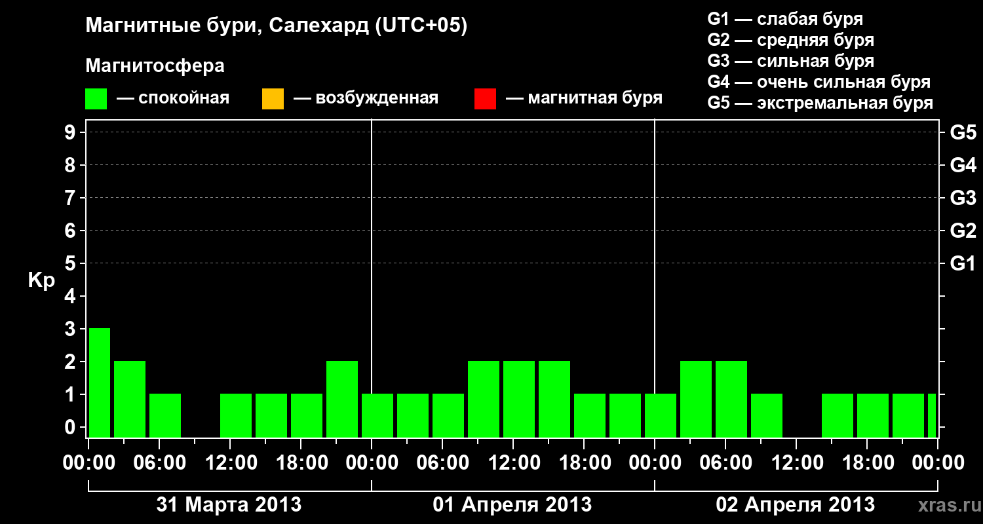The image size is (983, 524).
Task: Click the only bar reaching Kp 3
Action: (x=100, y=383)
